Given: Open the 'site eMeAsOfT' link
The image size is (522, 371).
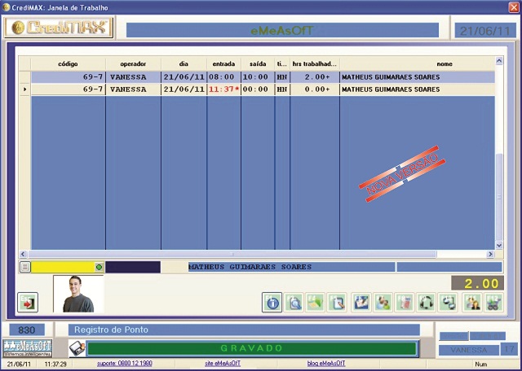Looking at the screenshot, I should (x=228, y=364).
